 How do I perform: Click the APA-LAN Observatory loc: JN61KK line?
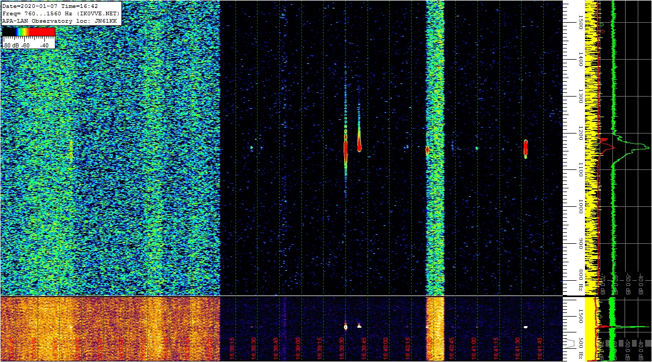(x=59, y=20)
